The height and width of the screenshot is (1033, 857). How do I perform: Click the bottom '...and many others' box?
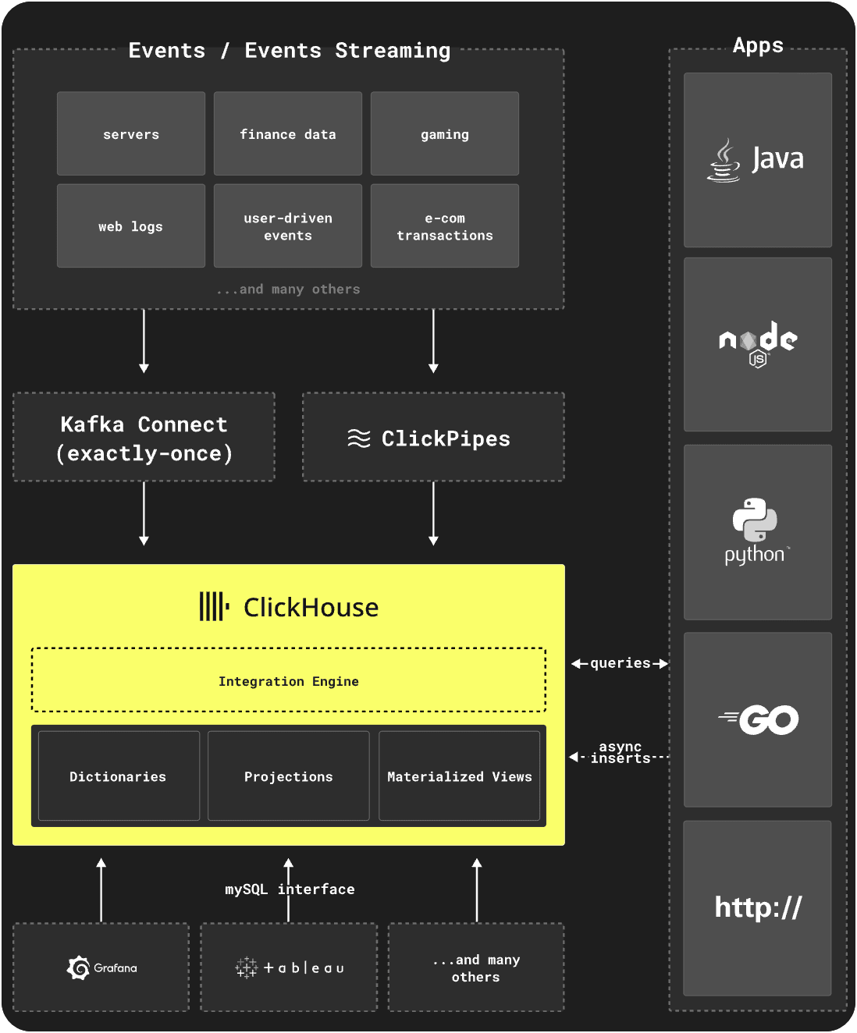pos(476,967)
